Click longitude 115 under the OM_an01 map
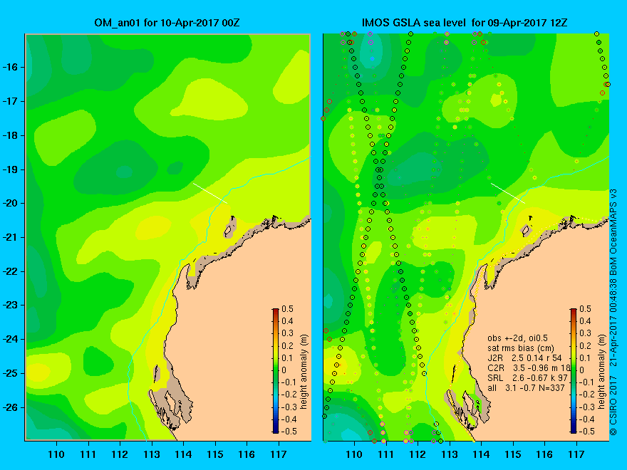This screenshot has height=470, width=627. tap(215, 454)
